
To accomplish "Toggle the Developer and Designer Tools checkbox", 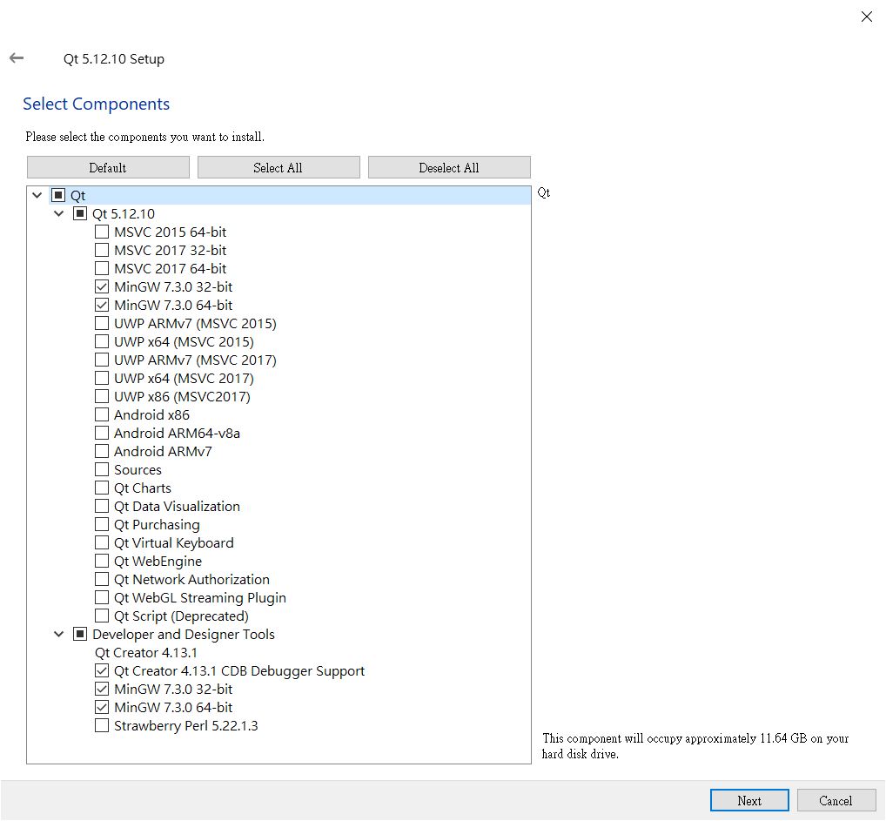I will [80, 634].
